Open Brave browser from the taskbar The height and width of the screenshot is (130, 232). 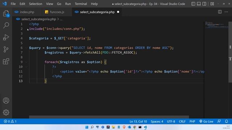(x=124, y=127)
